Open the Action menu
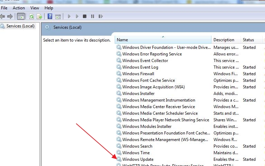 [19, 8]
